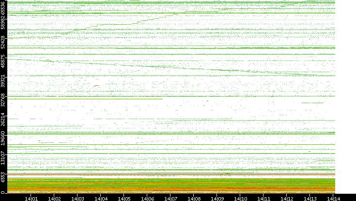Click the 14:01 time axis label
The height and width of the screenshot is (201, 356).
[31, 198]
